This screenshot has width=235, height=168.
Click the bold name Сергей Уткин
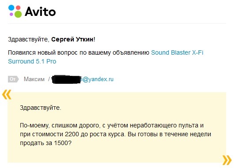(72, 40)
